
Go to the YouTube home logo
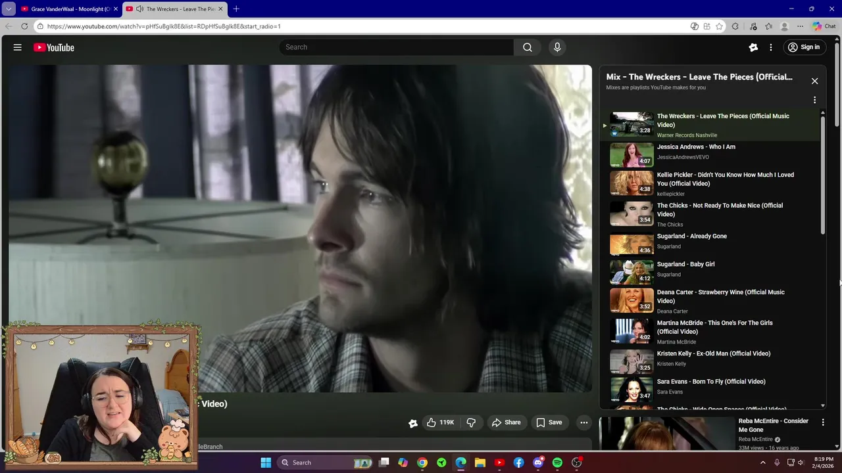tap(54, 47)
